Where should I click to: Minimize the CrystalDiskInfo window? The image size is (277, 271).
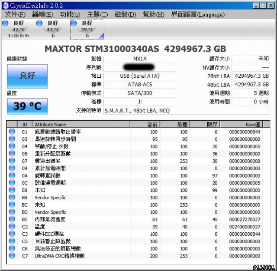coord(256,6)
